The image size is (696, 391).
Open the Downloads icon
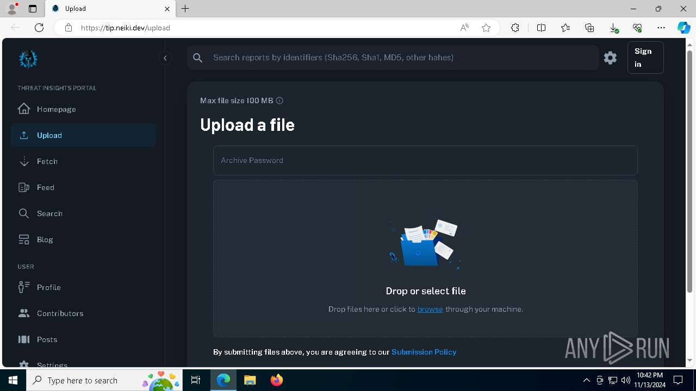point(613,28)
